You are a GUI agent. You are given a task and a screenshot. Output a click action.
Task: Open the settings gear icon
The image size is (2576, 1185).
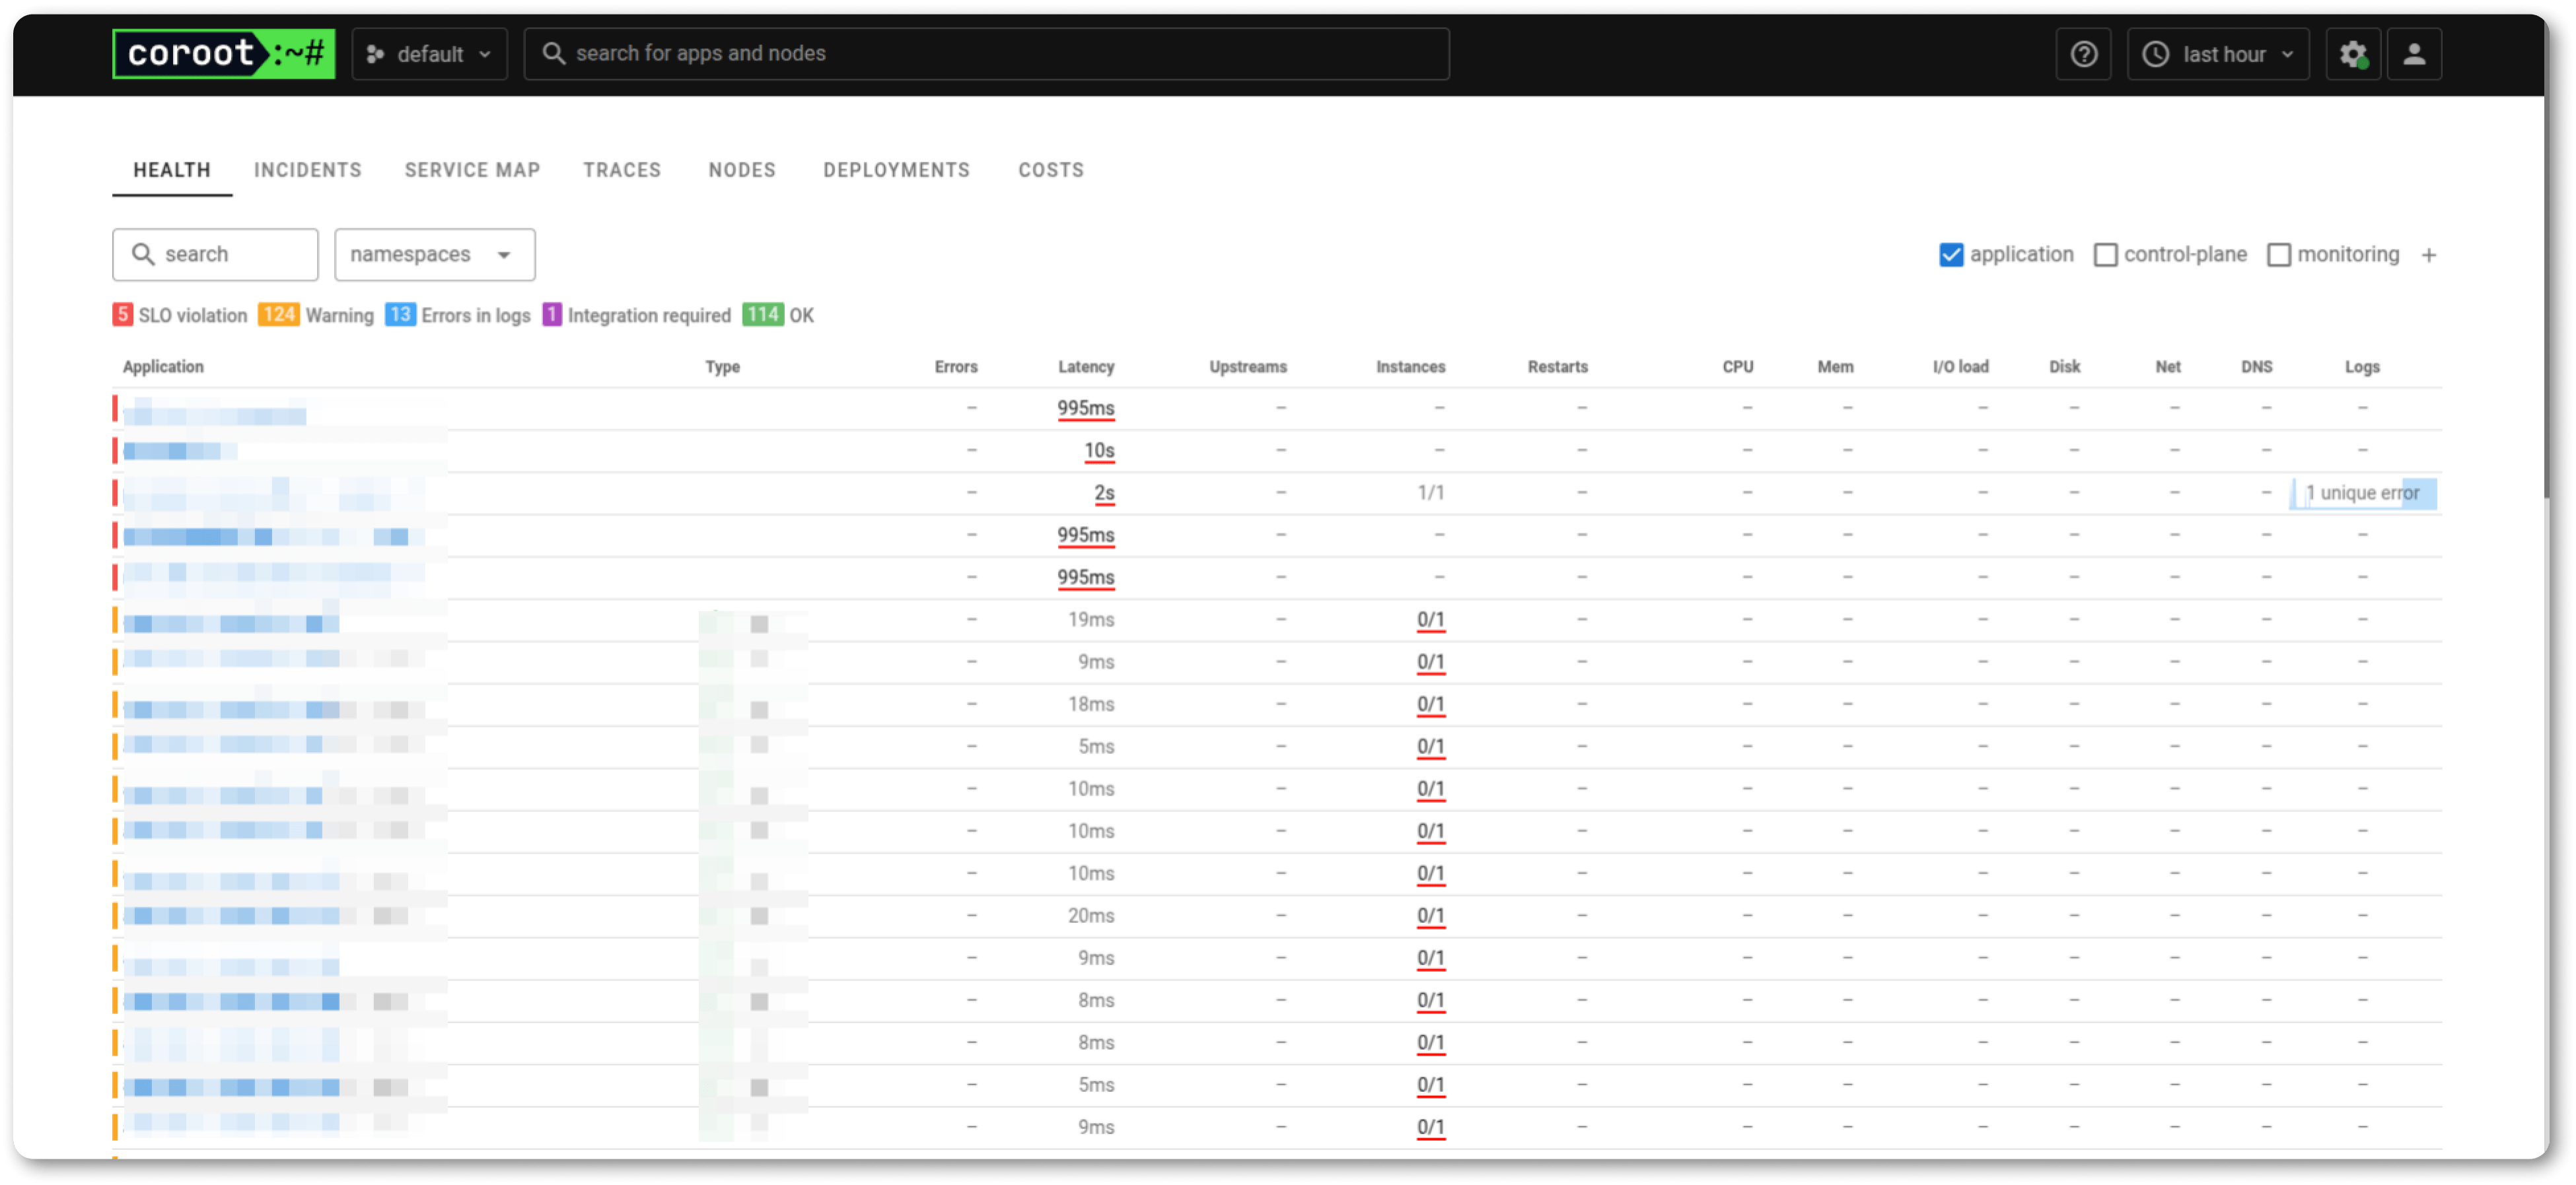click(x=2352, y=54)
